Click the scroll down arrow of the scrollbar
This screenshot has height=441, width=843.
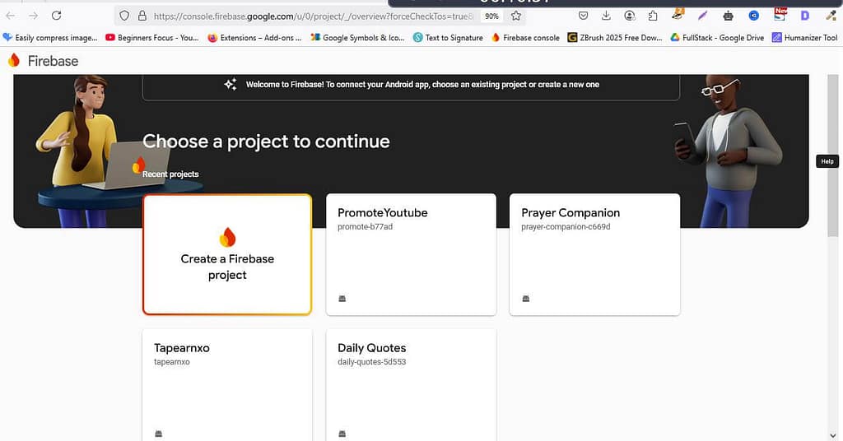pyautogui.click(x=833, y=435)
